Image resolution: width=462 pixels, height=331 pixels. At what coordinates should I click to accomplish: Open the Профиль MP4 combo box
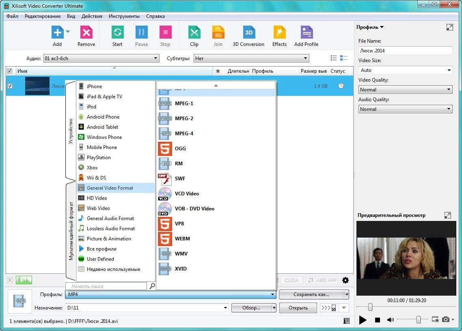tap(171, 294)
